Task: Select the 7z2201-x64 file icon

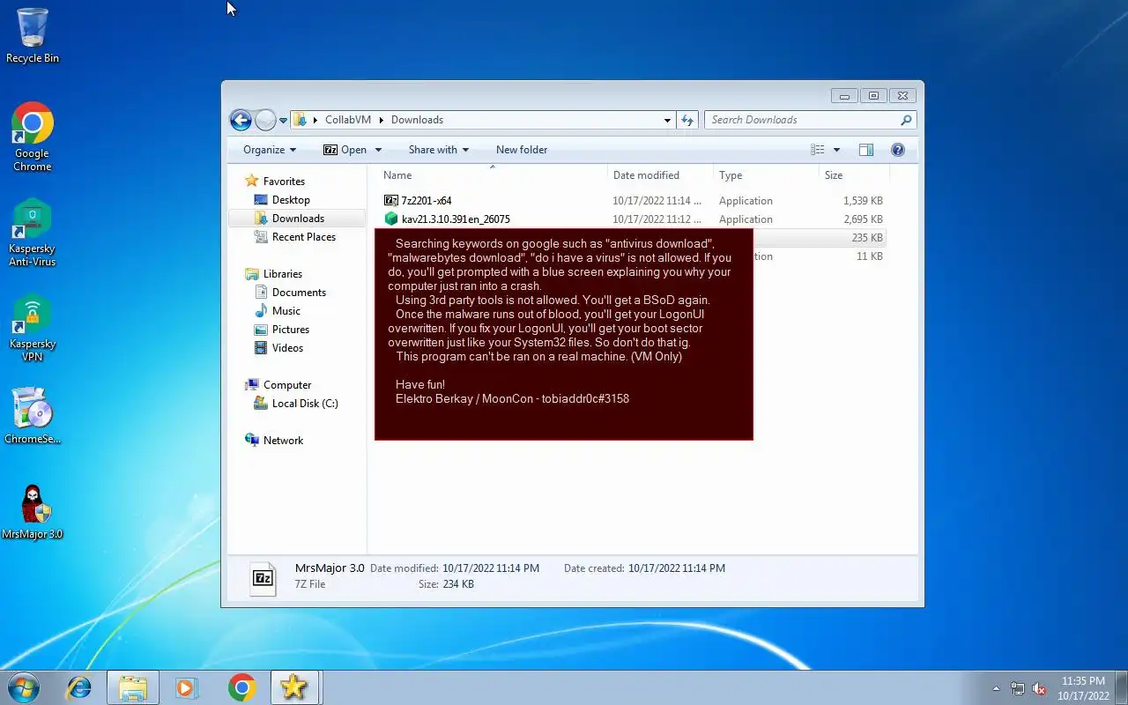Action: pyautogui.click(x=391, y=201)
